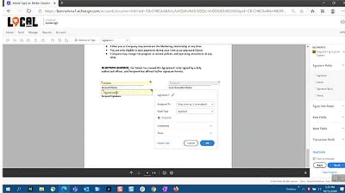Select the yellow field above Recipient Name
345x193 pixels.
126,83
